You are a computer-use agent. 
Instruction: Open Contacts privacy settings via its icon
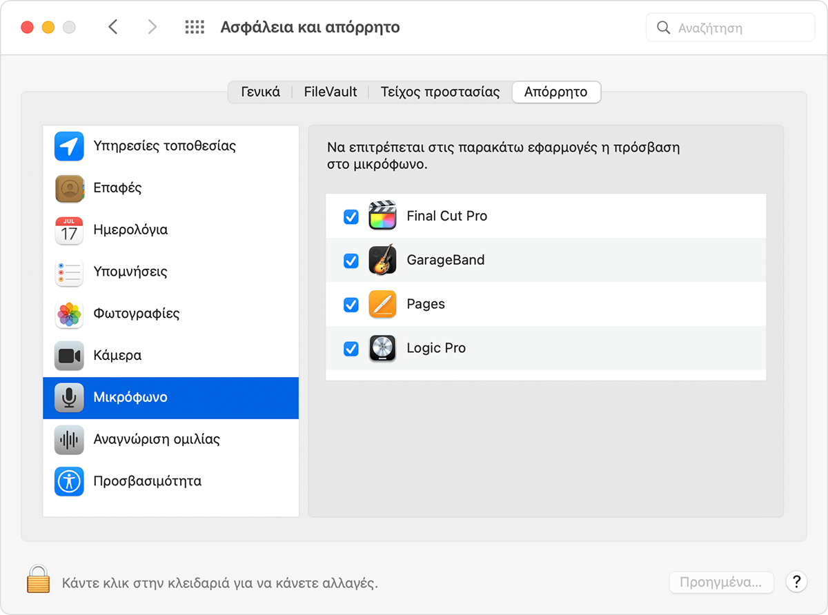click(x=69, y=188)
